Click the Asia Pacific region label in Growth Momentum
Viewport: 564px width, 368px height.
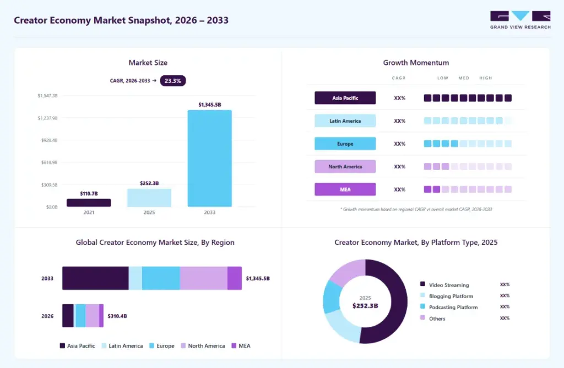point(345,98)
